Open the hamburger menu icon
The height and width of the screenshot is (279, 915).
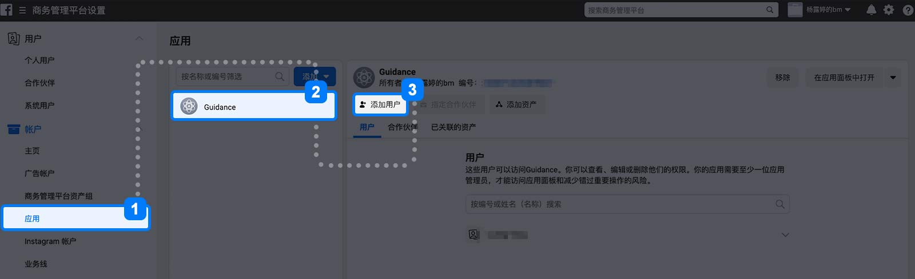[22, 10]
